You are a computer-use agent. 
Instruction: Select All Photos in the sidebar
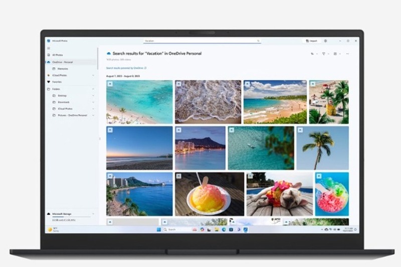point(58,55)
